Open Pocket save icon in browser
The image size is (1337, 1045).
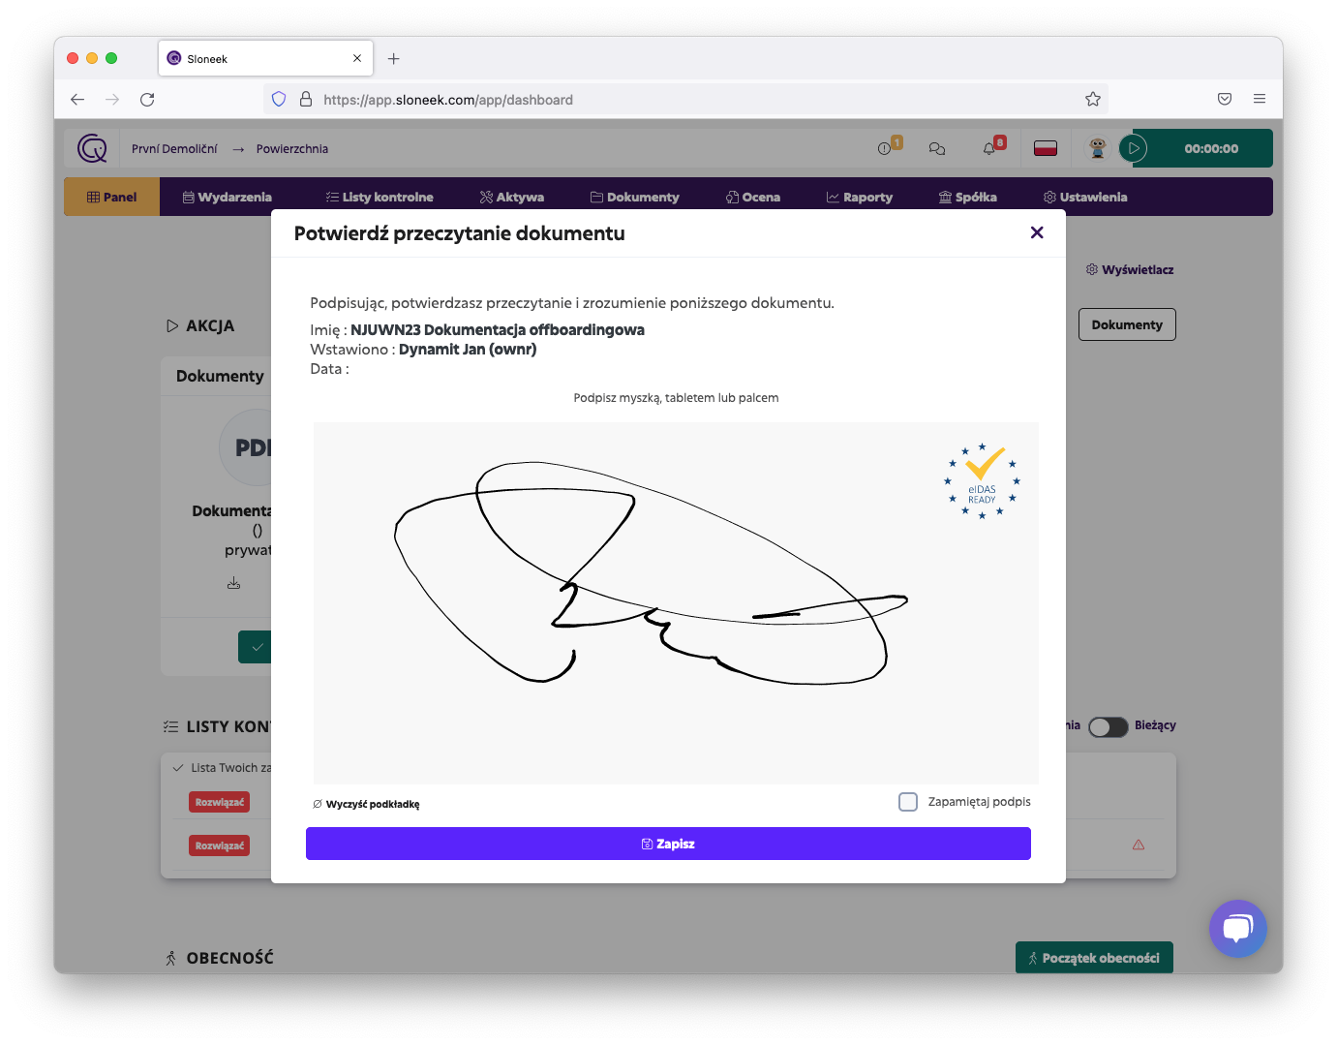click(1225, 99)
